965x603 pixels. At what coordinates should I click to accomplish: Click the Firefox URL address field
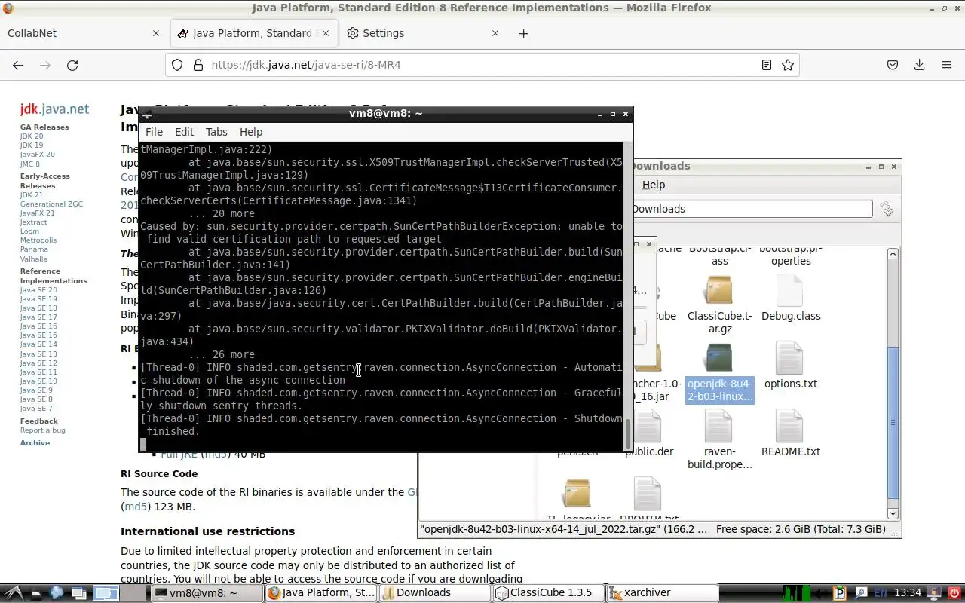click(x=482, y=65)
